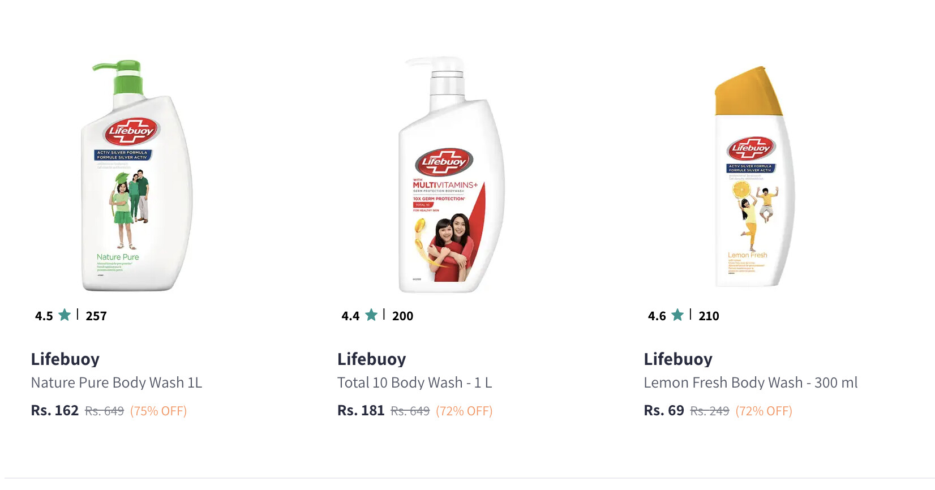935x490 pixels.
Task: Click the 200 ratings count
Action: 402,316
